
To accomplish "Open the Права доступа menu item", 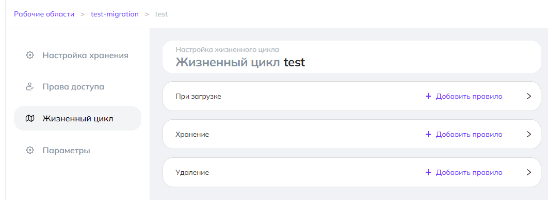I will click(77, 87).
